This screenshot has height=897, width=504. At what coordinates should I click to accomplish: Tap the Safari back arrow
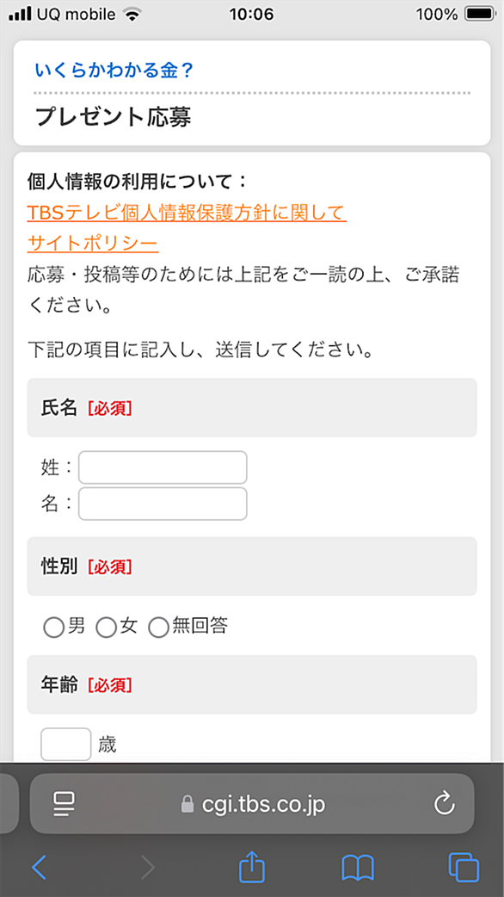coord(39,867)
